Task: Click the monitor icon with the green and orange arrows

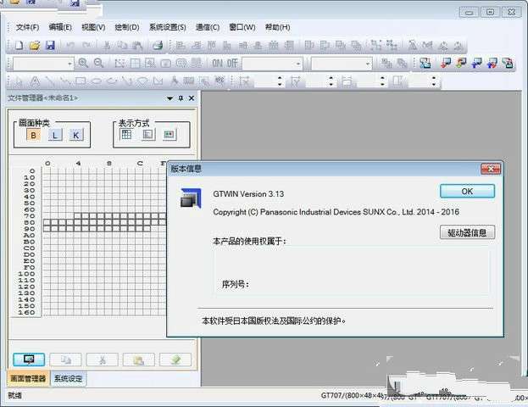Action: click(461, 63)
